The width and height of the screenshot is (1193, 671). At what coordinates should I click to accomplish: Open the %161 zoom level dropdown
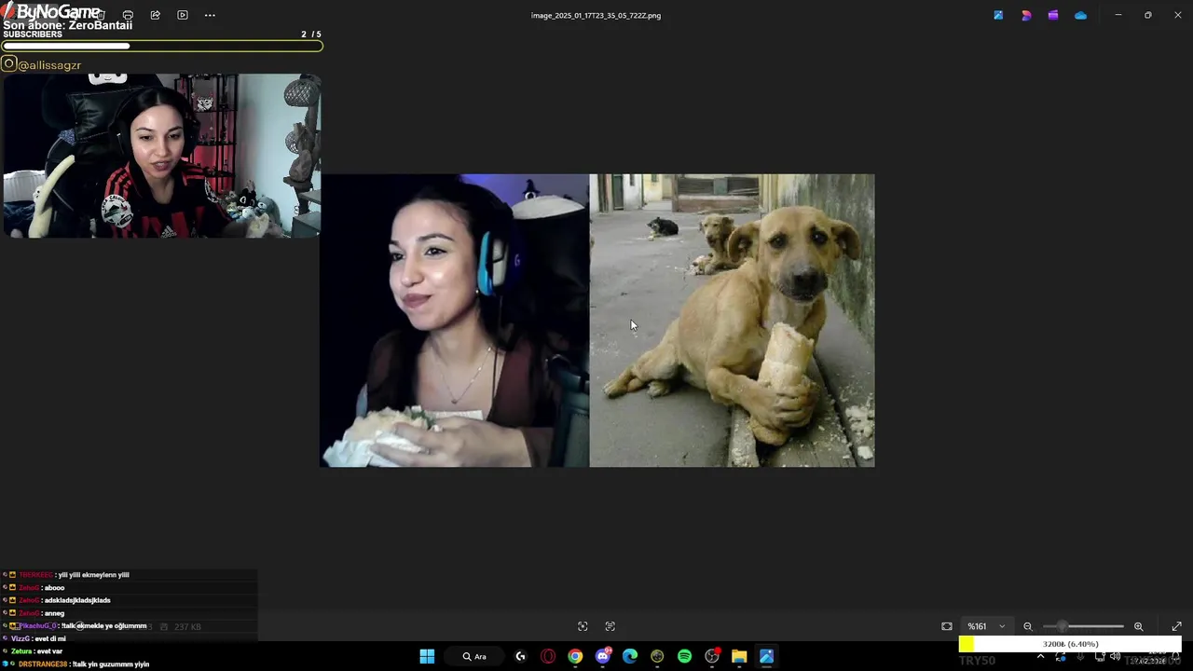click(986, 626)
